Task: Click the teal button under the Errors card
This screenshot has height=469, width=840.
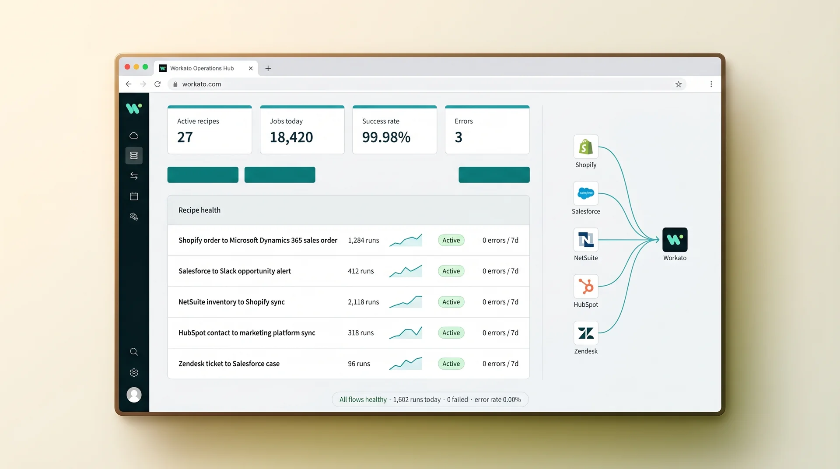Action: click(x=494, y=175)
